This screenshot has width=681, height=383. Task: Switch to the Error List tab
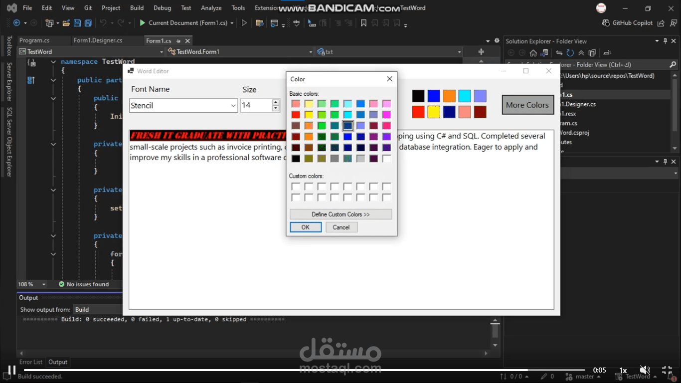point(31,362)
